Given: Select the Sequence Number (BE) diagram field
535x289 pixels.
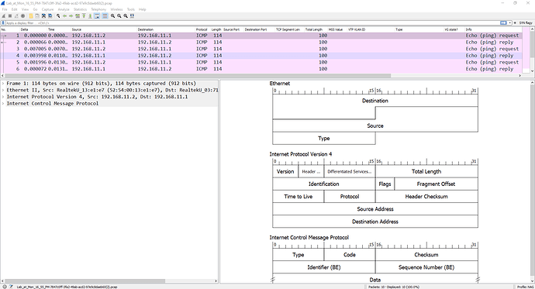Looking at the screenshot, I should pyautogui.click(x=426, y=267).
